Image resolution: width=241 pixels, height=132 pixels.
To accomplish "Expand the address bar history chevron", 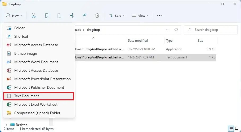I will (167, 29).
